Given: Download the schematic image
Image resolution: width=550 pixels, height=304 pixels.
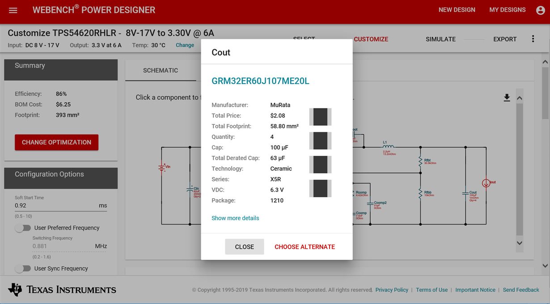Looking at the screenshot, I should point(507,97).
